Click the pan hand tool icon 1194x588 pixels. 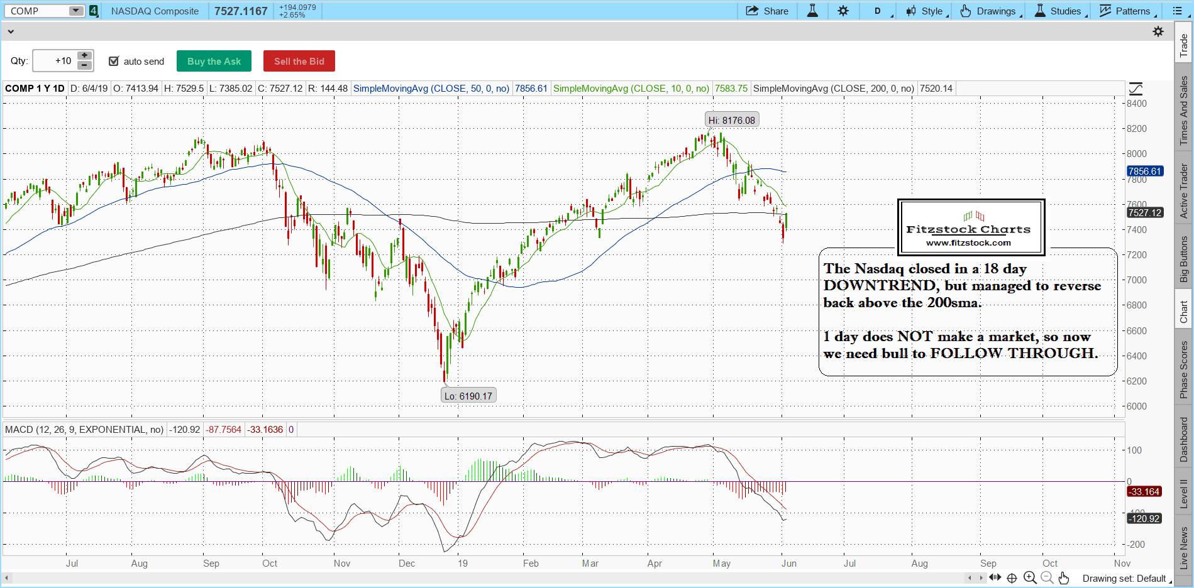[x=1064, y=578]
